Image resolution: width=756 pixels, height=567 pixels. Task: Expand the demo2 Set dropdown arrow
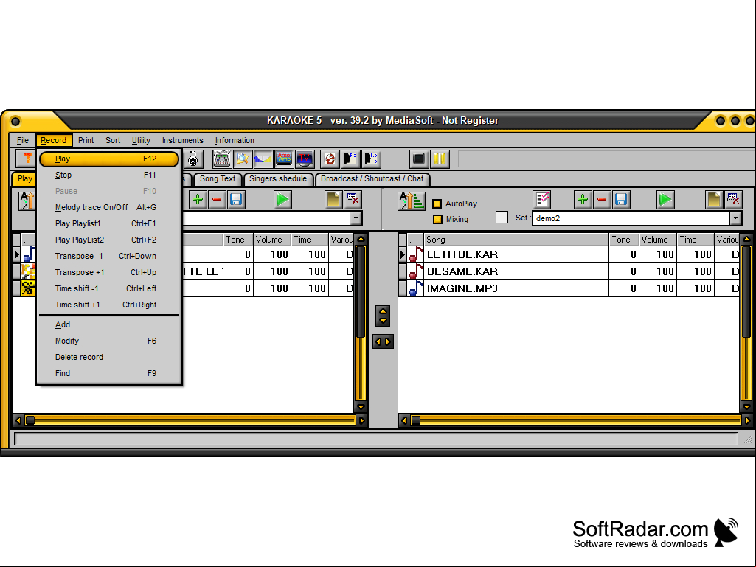(735, 218)
